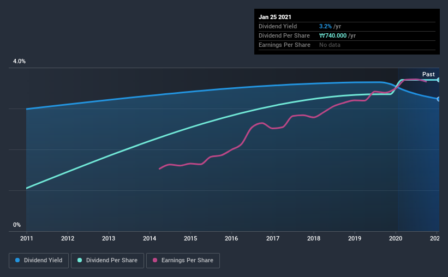Viewport: 448px width, 277px height.
Task: Click the blue Dividend Yield legend dot
Action: tap(17, 260)
